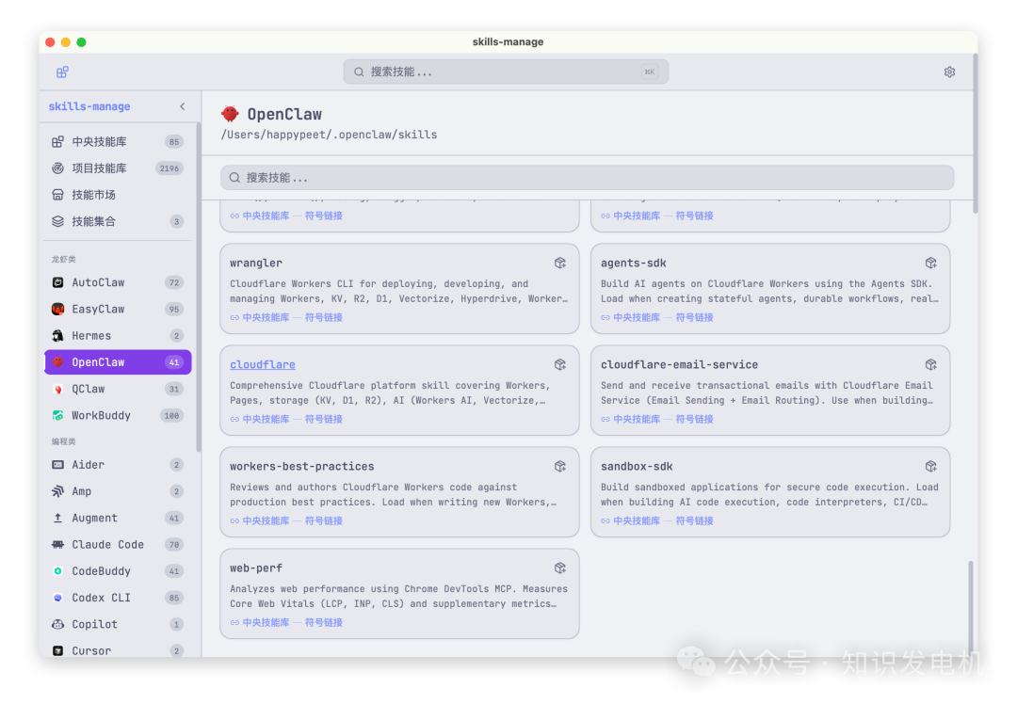Select the cloudflare-email-service title
The height and width of the screenshot is (704, 1017).
coord(679,365)
